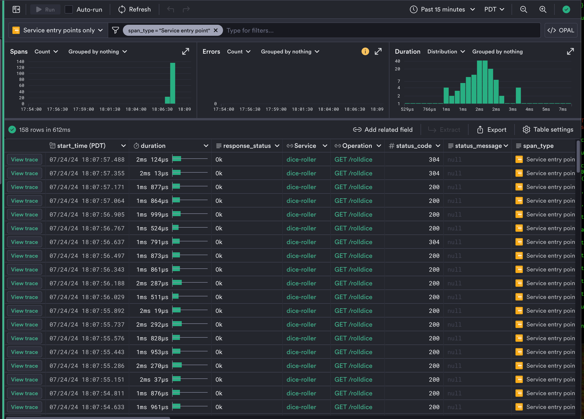Image resolution: width=584 pixels, height=419 pixels.
Task: View trace for the 18:07:57.171 row
Action: coord(25,187)
